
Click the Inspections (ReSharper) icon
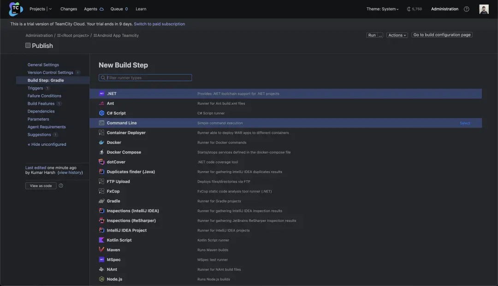(101, 220)
